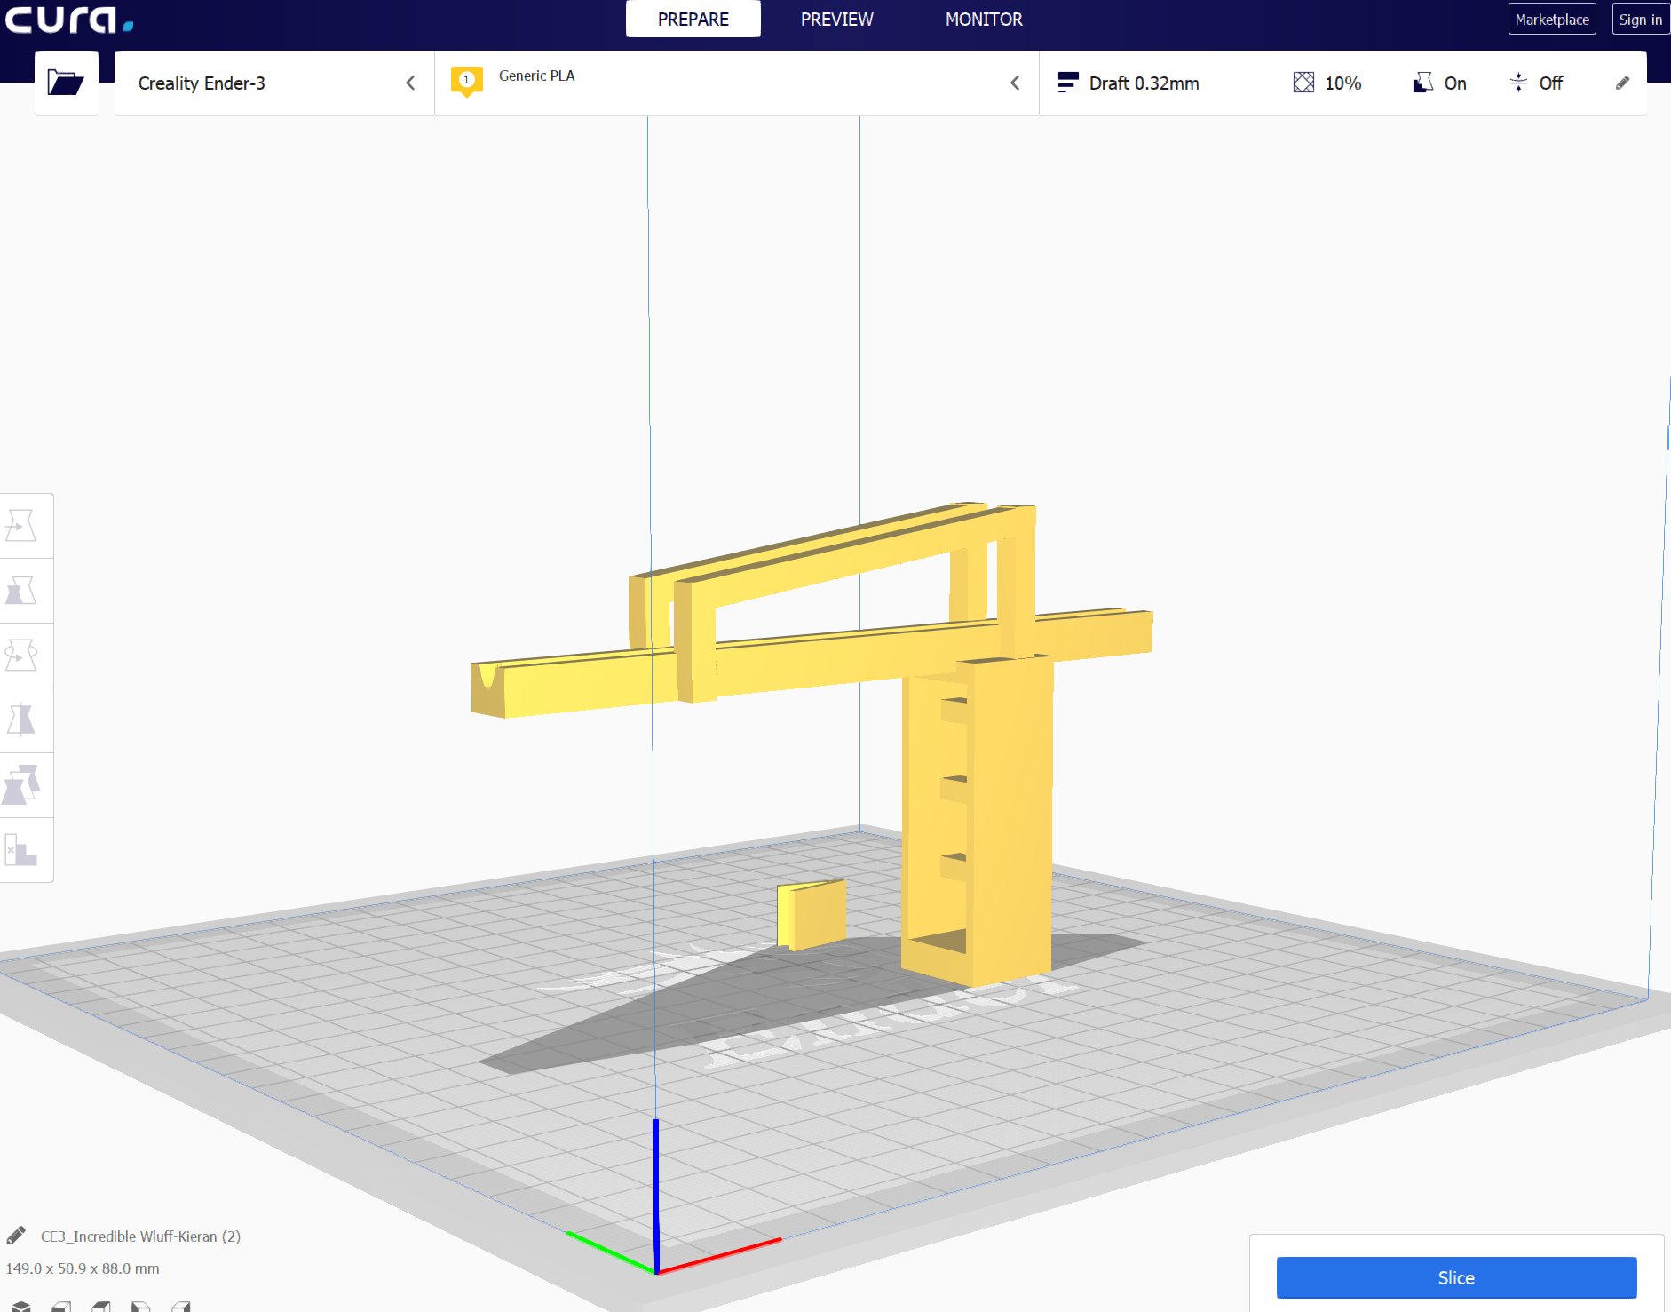Open file with the folder icon
The image size is (1671, 1312).
coord(66,83)
